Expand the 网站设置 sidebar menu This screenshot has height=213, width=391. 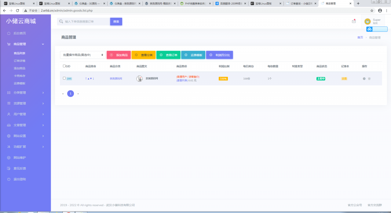pyautogui.click(x=25, y=136)
